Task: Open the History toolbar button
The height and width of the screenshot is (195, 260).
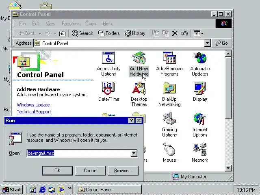Action: pyautogui.click(x=135, y=33)
